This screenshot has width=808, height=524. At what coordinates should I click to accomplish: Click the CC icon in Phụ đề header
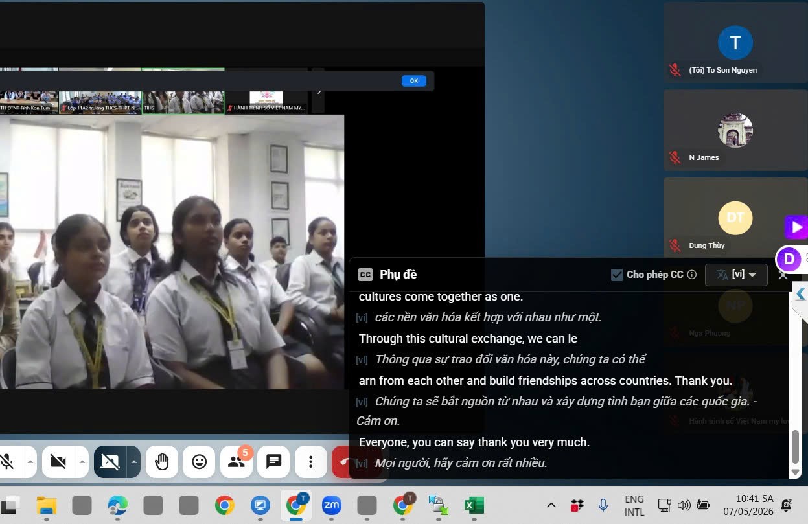tap(365, 275)
